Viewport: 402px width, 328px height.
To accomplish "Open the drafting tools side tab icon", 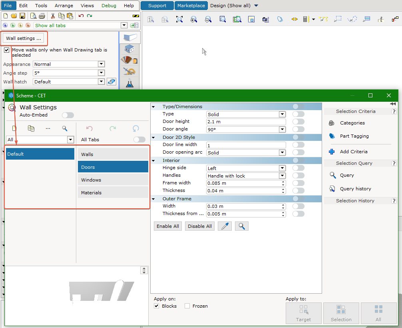I will (x=129, y=71).
